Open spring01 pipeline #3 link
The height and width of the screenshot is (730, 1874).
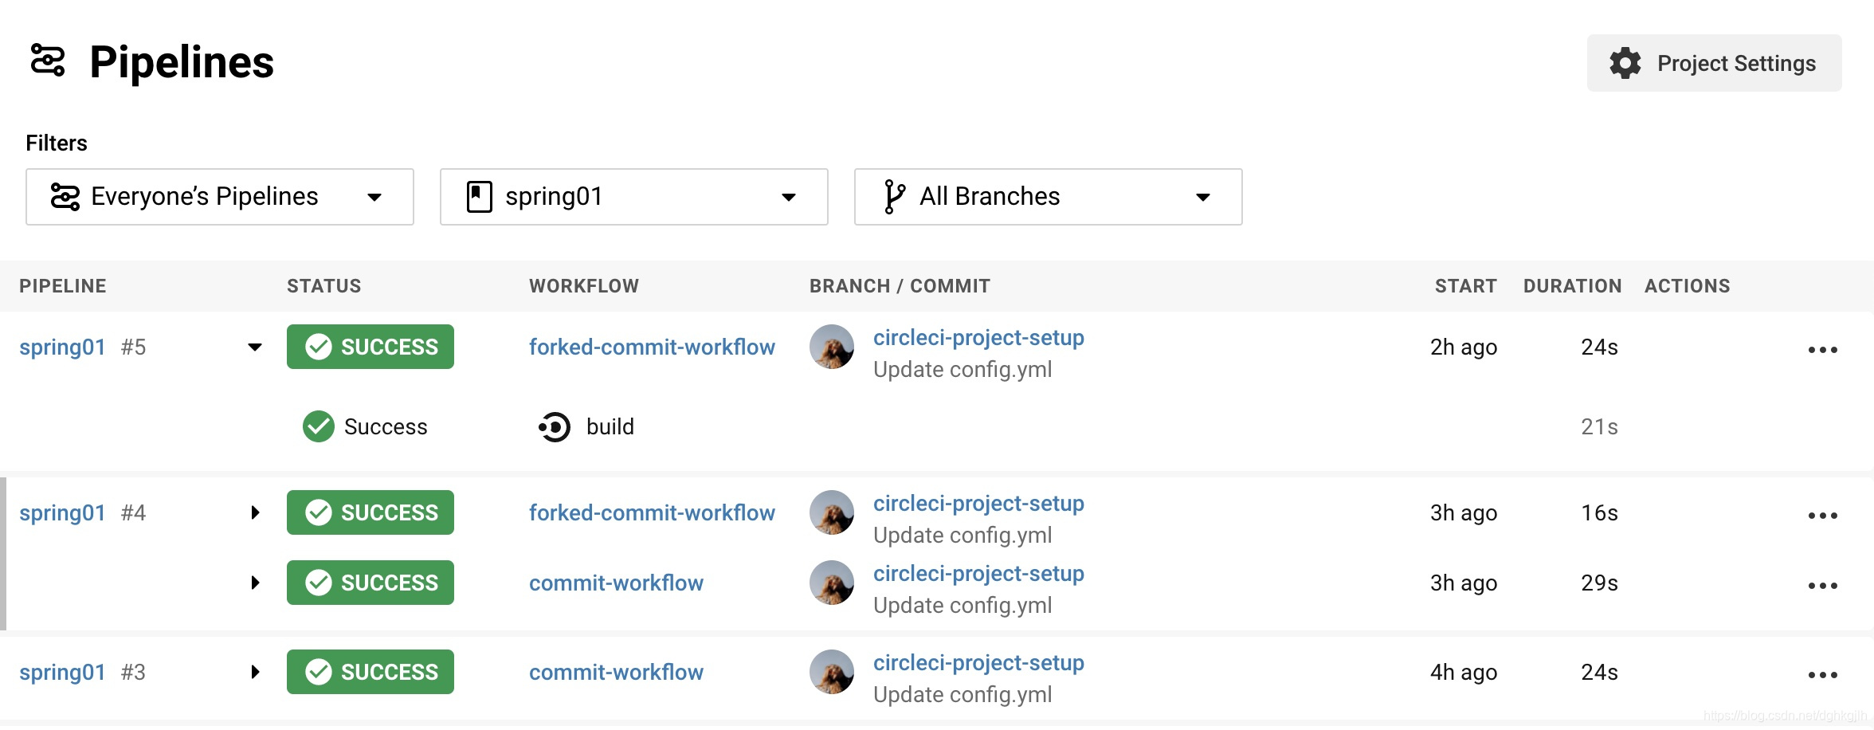tap(62, 673)
